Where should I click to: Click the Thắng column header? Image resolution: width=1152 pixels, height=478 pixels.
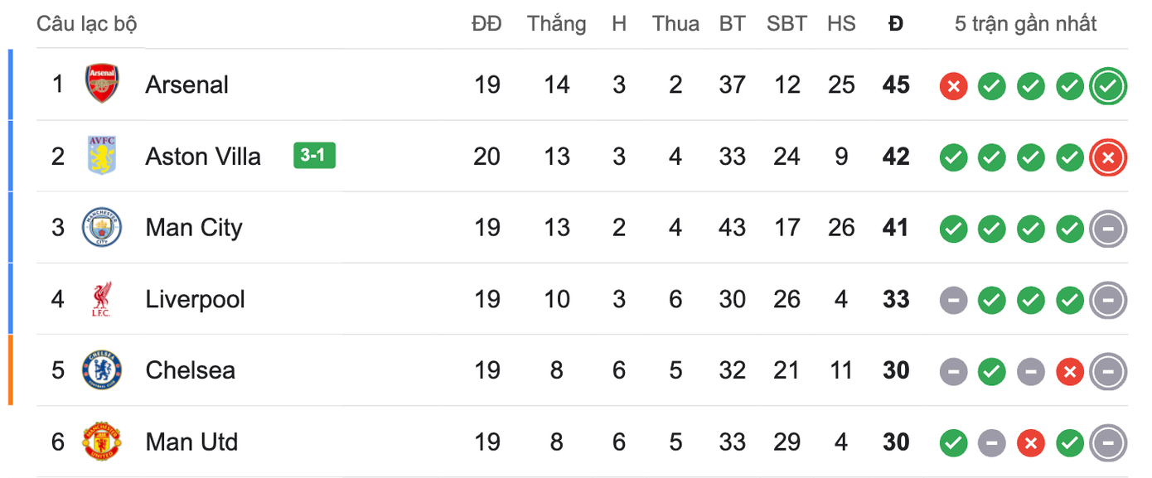(556, 24)
